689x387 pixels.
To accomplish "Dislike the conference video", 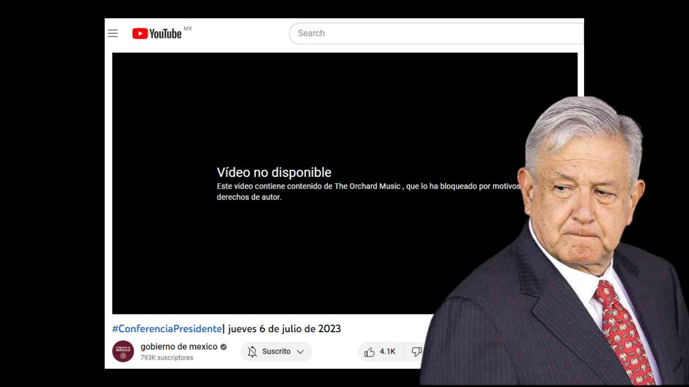I will [417, 352].
